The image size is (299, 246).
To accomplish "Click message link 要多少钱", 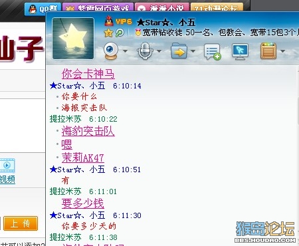I will (x=83, y=203).
